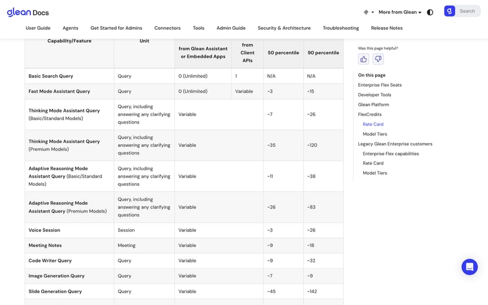Open the diamond icon dropdown
The width and height of the screenshot is (488, 305).
click(x=369, y=12)
